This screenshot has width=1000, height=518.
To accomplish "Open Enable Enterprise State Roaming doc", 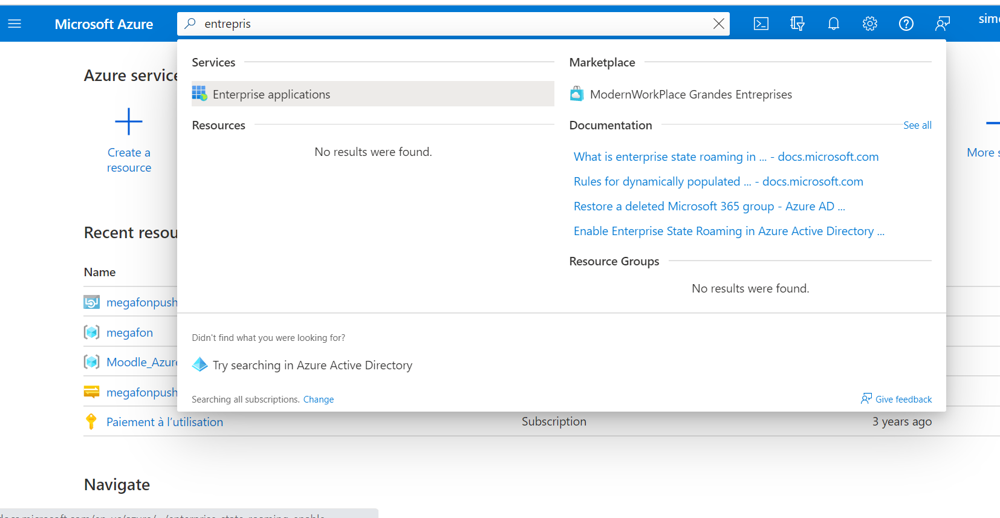I will (729, 231).
